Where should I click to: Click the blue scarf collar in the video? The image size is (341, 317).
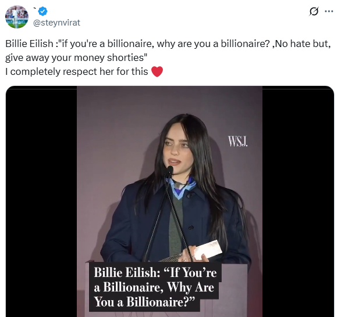click(x=181, y=188)
